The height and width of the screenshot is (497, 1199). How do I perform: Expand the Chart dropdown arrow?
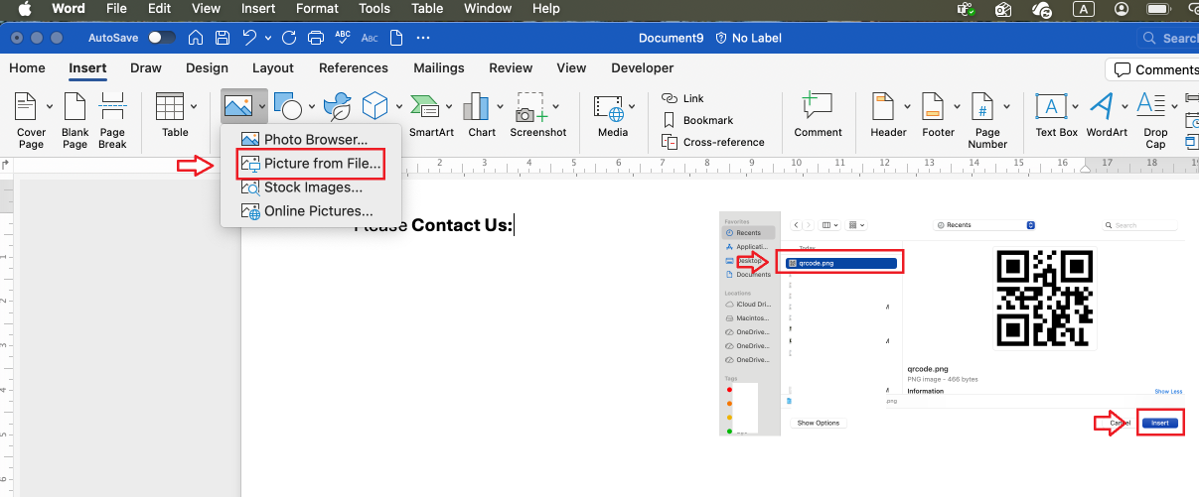point(500,107)
